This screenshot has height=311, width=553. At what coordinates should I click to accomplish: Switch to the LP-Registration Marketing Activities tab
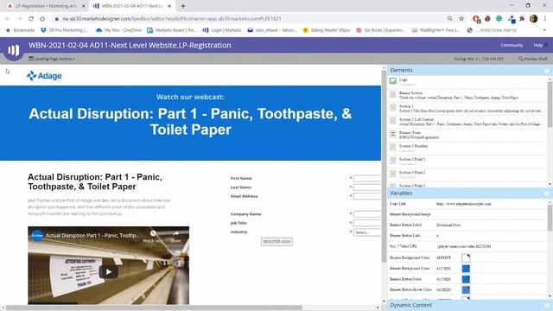pyautogui.click(x=46, y=6)
